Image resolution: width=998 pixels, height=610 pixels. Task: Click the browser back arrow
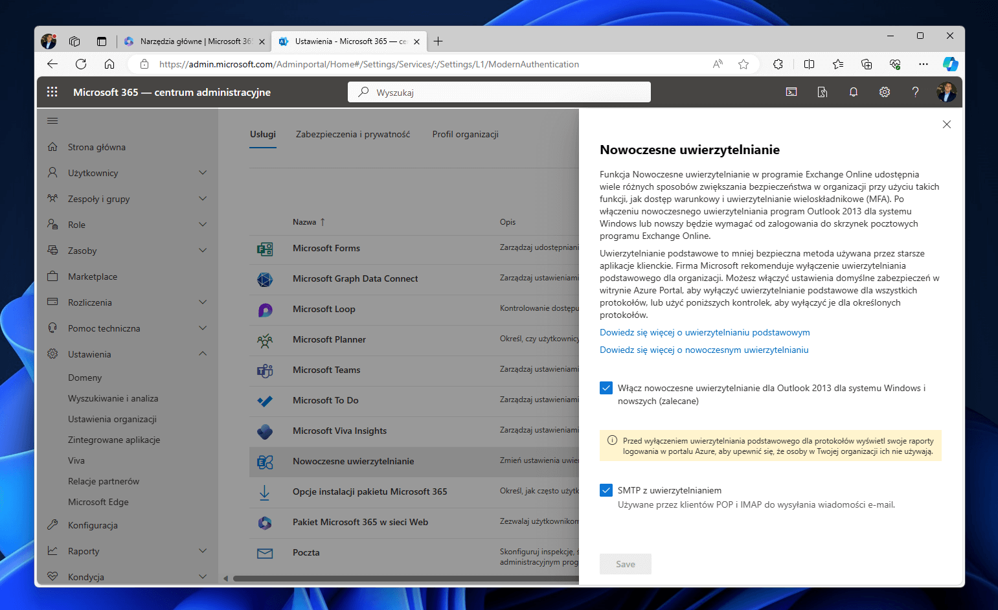pos(52,63)
